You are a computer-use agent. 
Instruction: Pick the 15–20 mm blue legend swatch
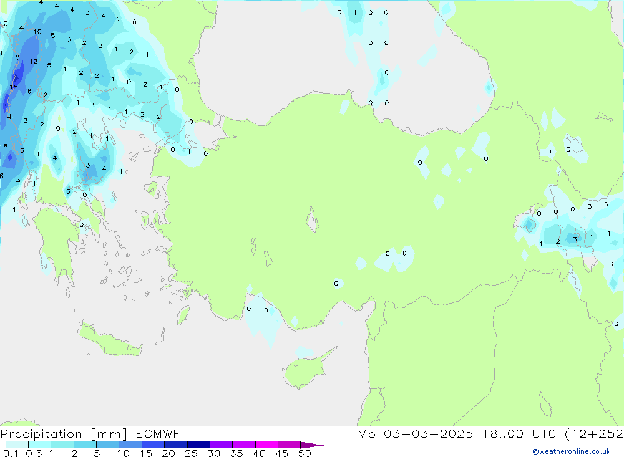(153, 445)
